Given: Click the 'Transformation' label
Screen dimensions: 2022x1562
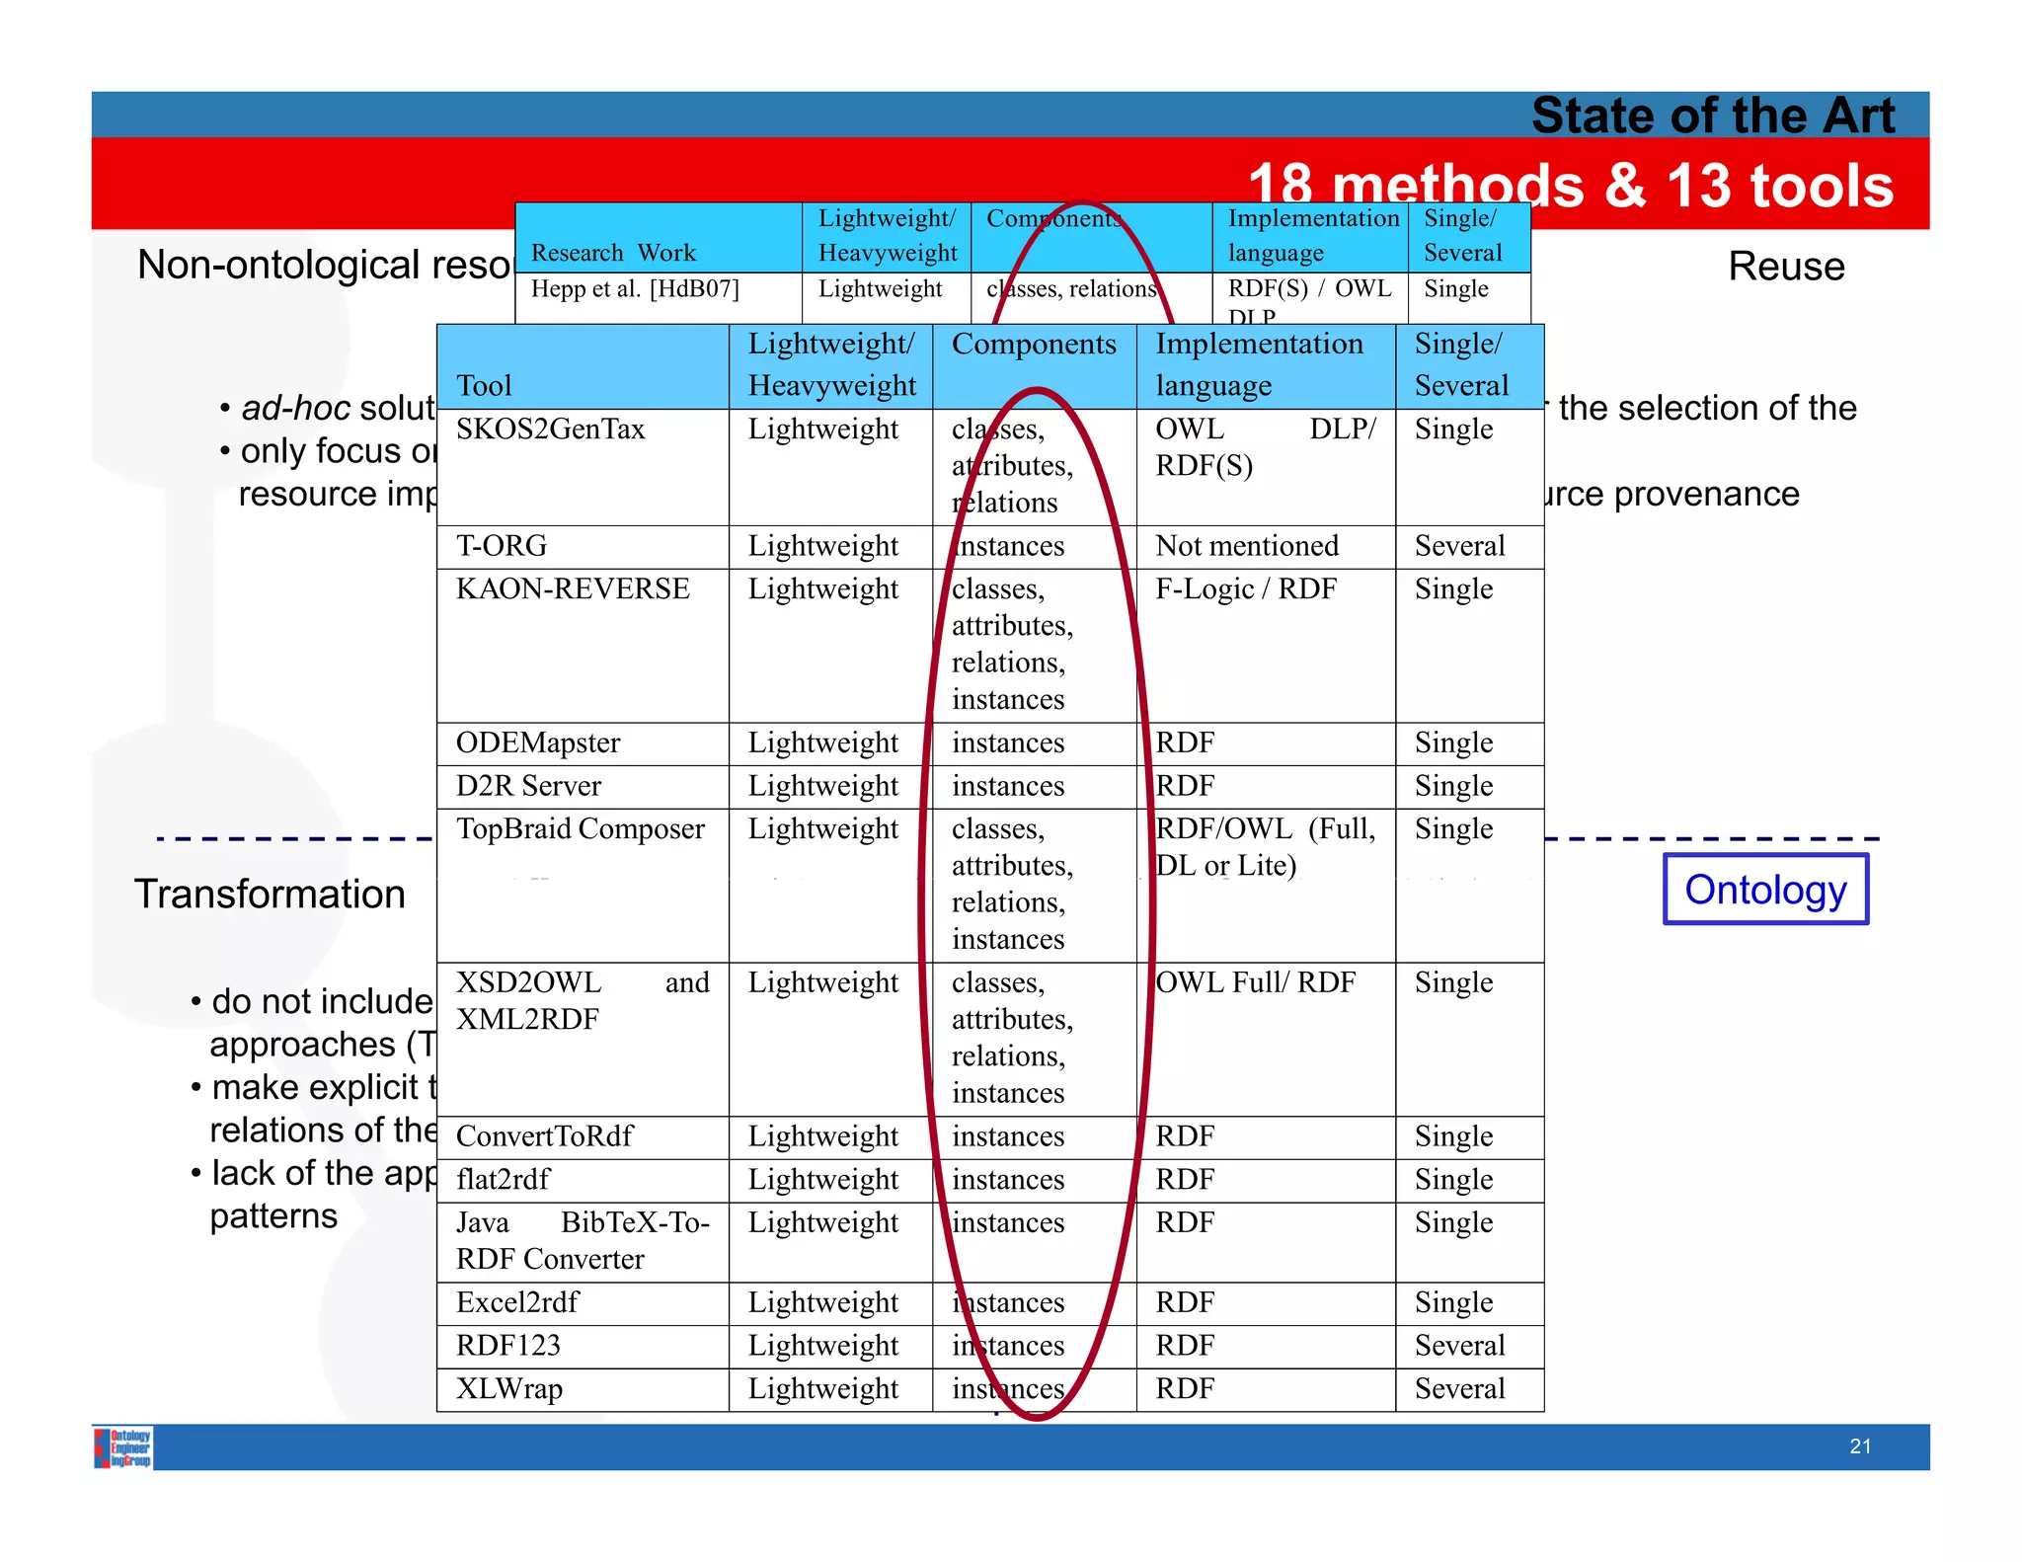Looking at the screenshot, I should pos(270,894).
